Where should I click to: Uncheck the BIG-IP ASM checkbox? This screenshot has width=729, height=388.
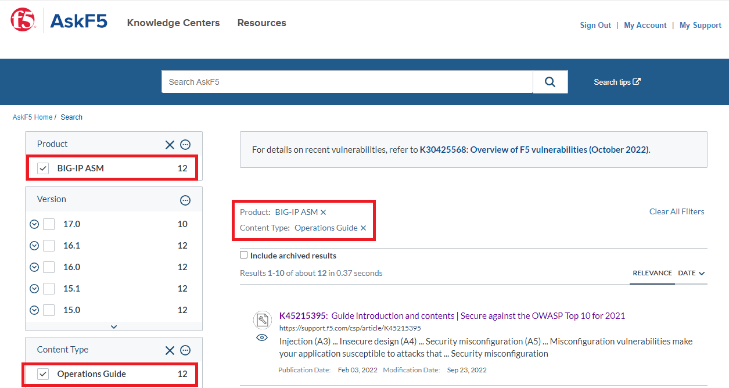coord(42,168)
